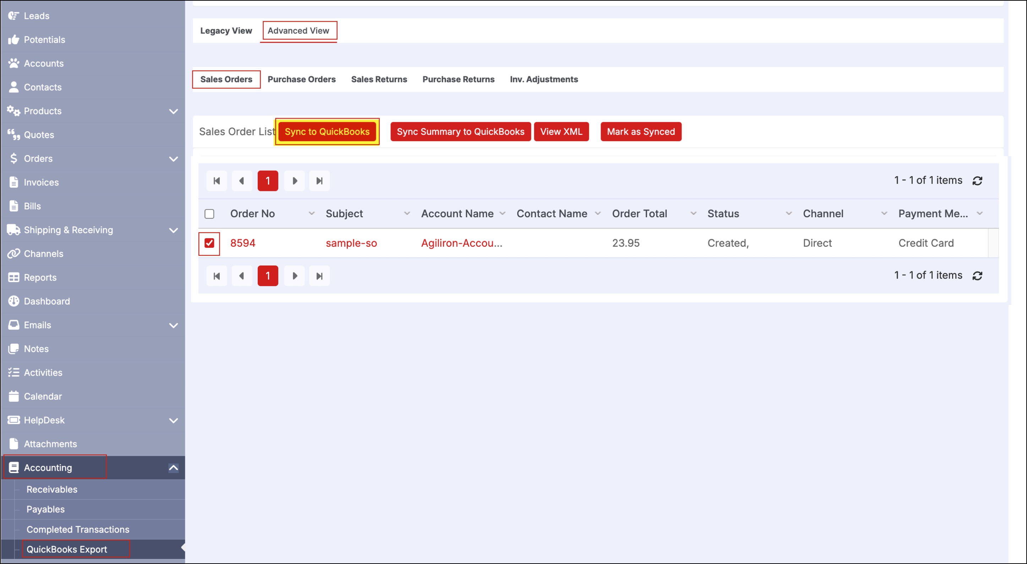Screen dimensions: 1027x564
Task: Open the Order No column dropdown
Action: 311,214
